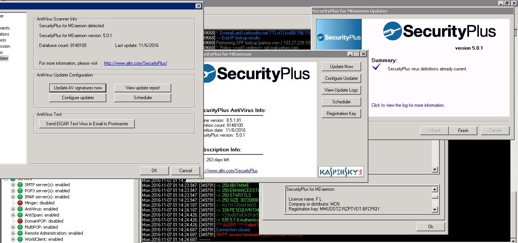Click green icon of POP3 server(s)
The height and width of the screenshot is (243, 518).
pos(20,191)
